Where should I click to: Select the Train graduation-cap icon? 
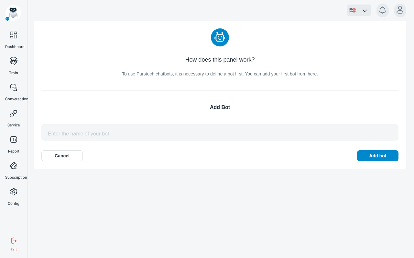coord(13,61)
